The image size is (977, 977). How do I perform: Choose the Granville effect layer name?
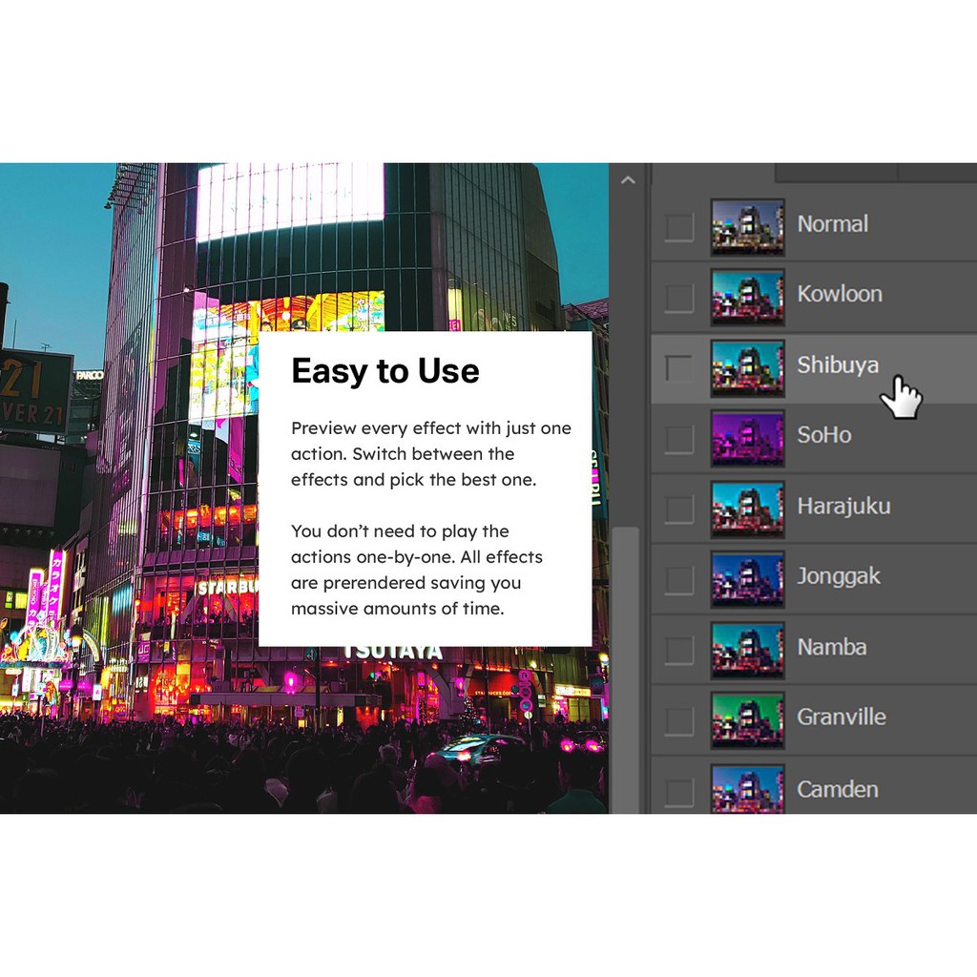point(842,717)
